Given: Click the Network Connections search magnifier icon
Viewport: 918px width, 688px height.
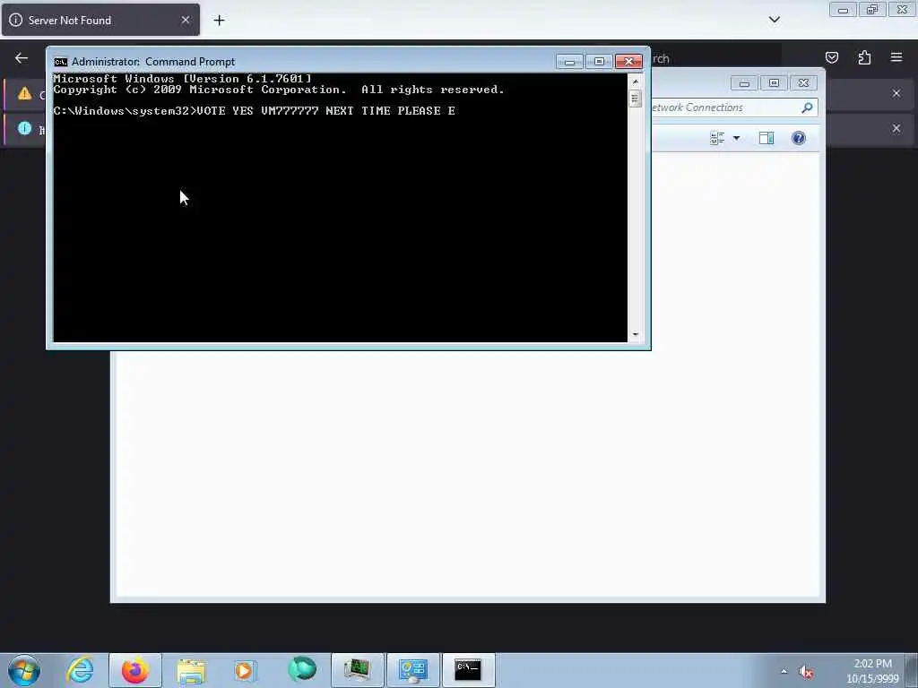Looking at the screenshot, I should (x=808, y=107).
